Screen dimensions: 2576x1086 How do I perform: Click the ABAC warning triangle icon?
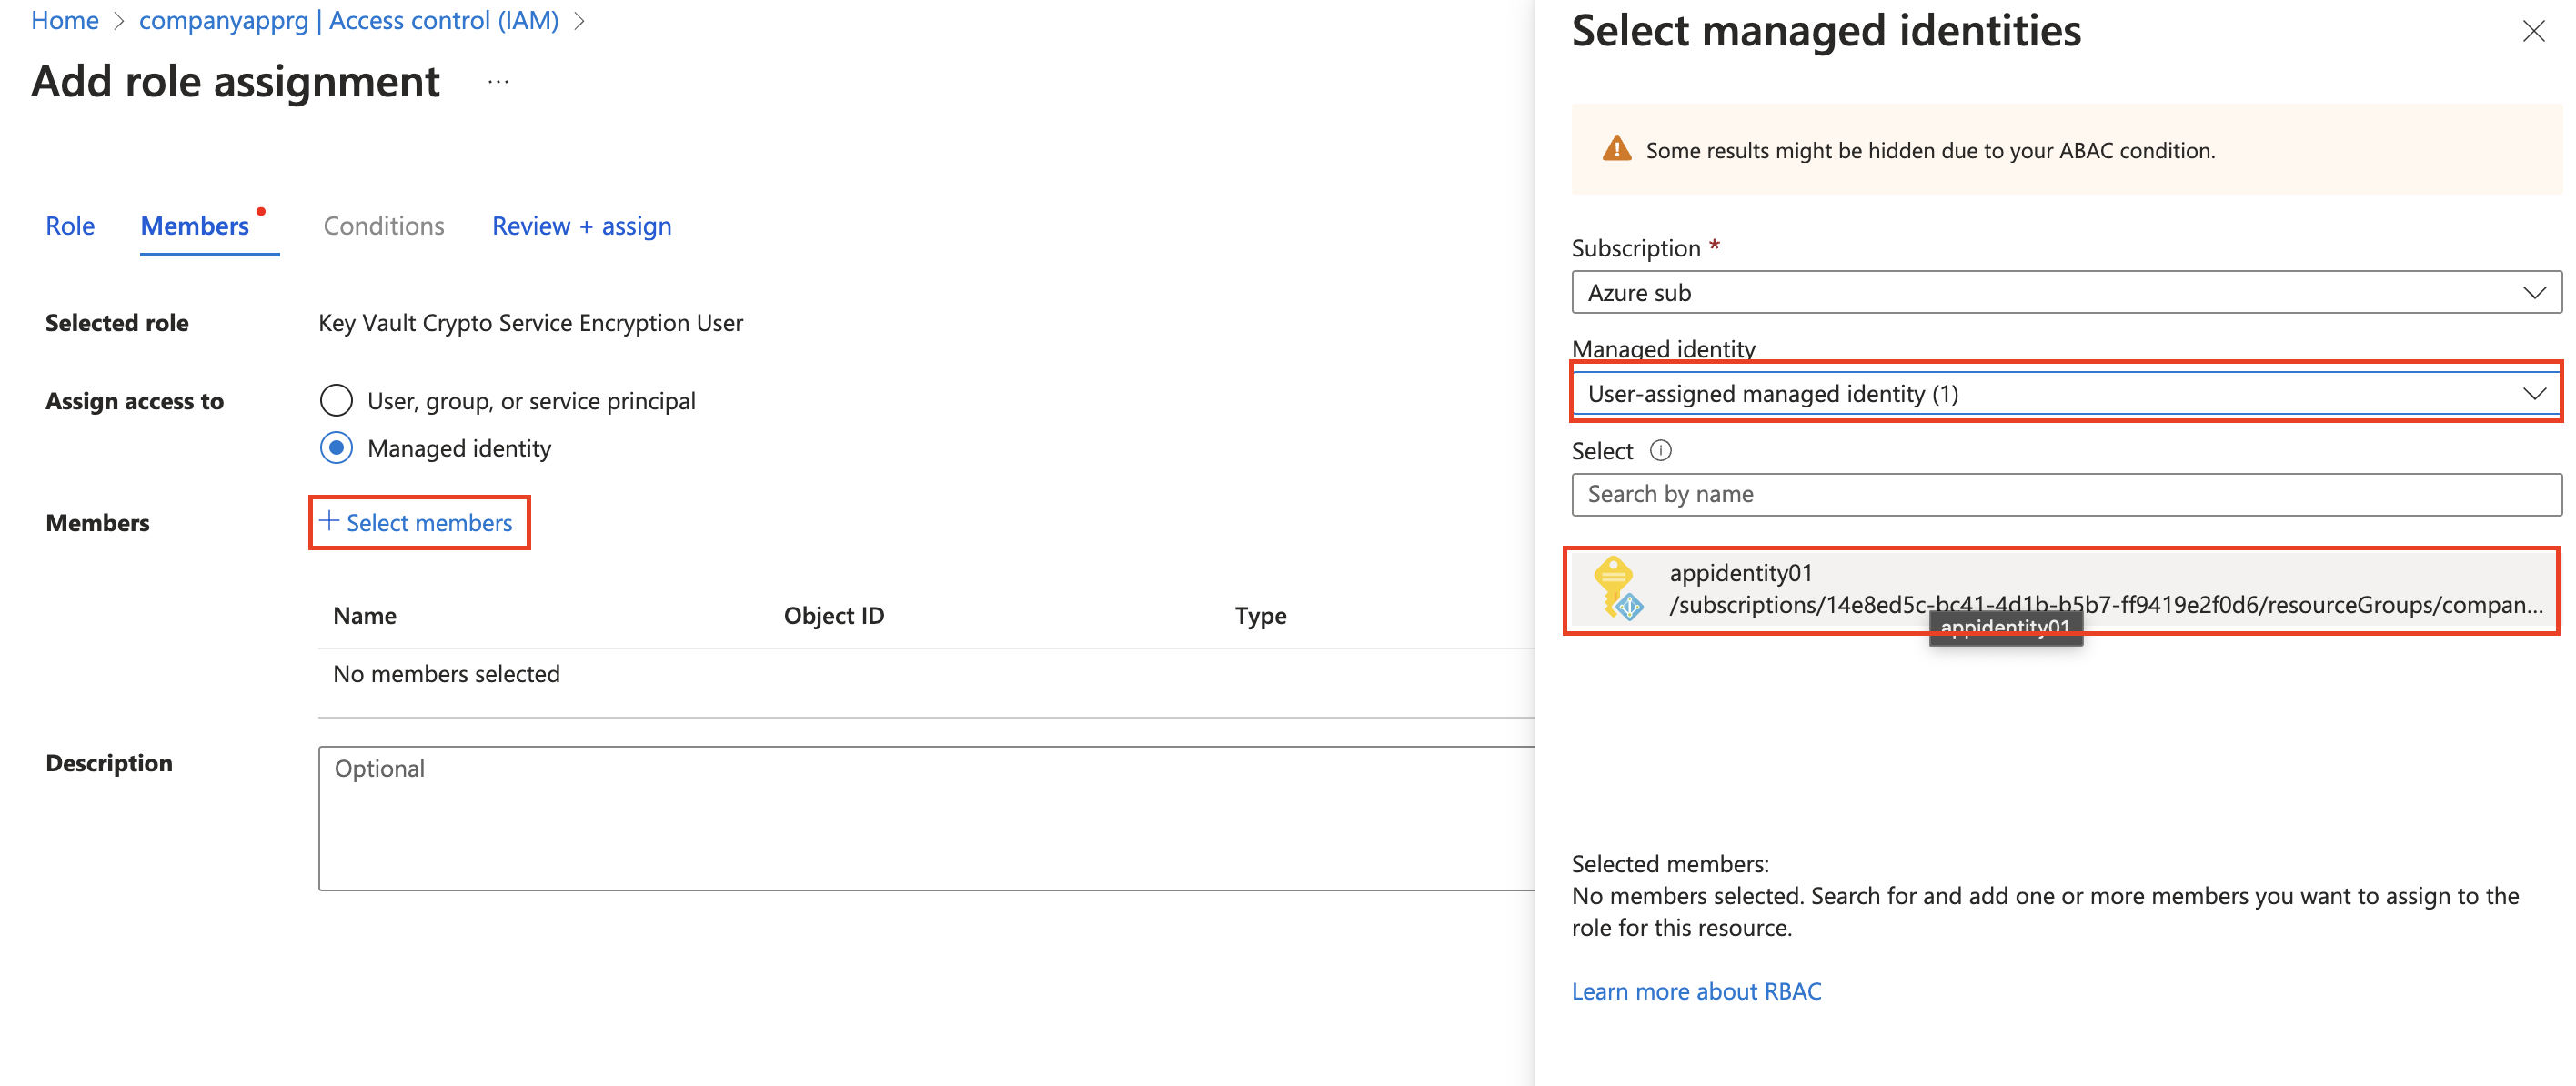(1616, 150)
